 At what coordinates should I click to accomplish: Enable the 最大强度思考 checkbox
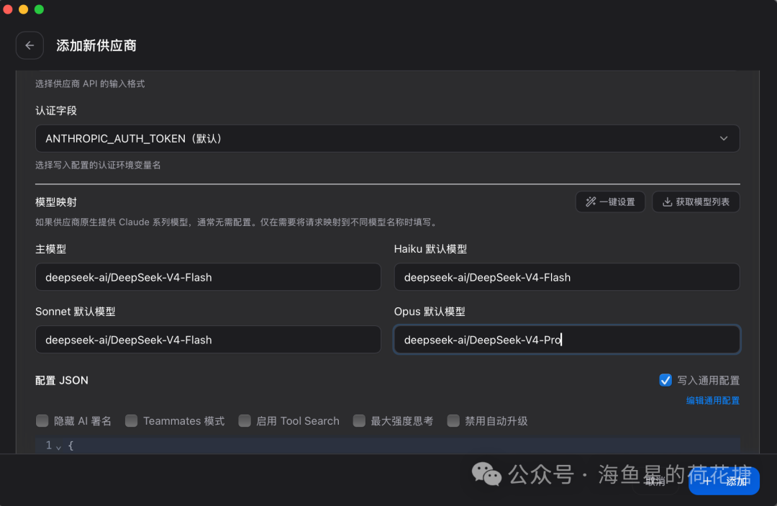[x=359, y=421]
